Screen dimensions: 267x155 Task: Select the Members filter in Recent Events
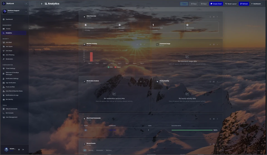coord(109,150)
